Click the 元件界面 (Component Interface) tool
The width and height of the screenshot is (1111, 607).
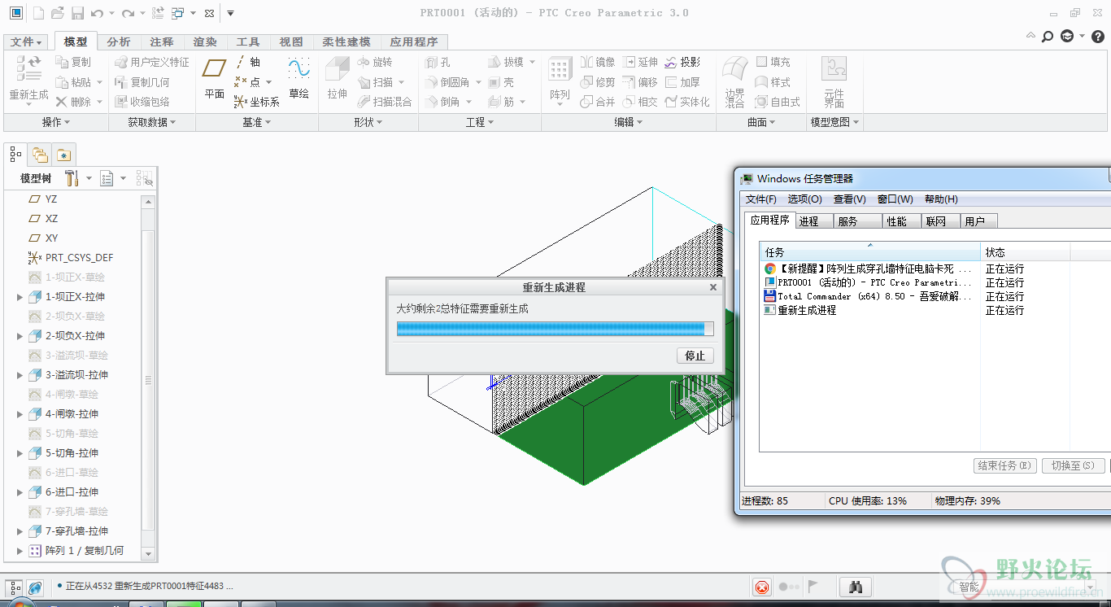coord(834,81)
